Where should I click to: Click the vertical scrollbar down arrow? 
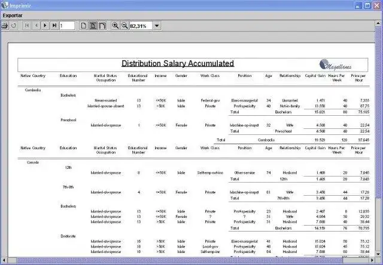378,254
